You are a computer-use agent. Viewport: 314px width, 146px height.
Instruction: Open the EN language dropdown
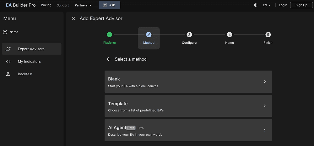[267, 5]
